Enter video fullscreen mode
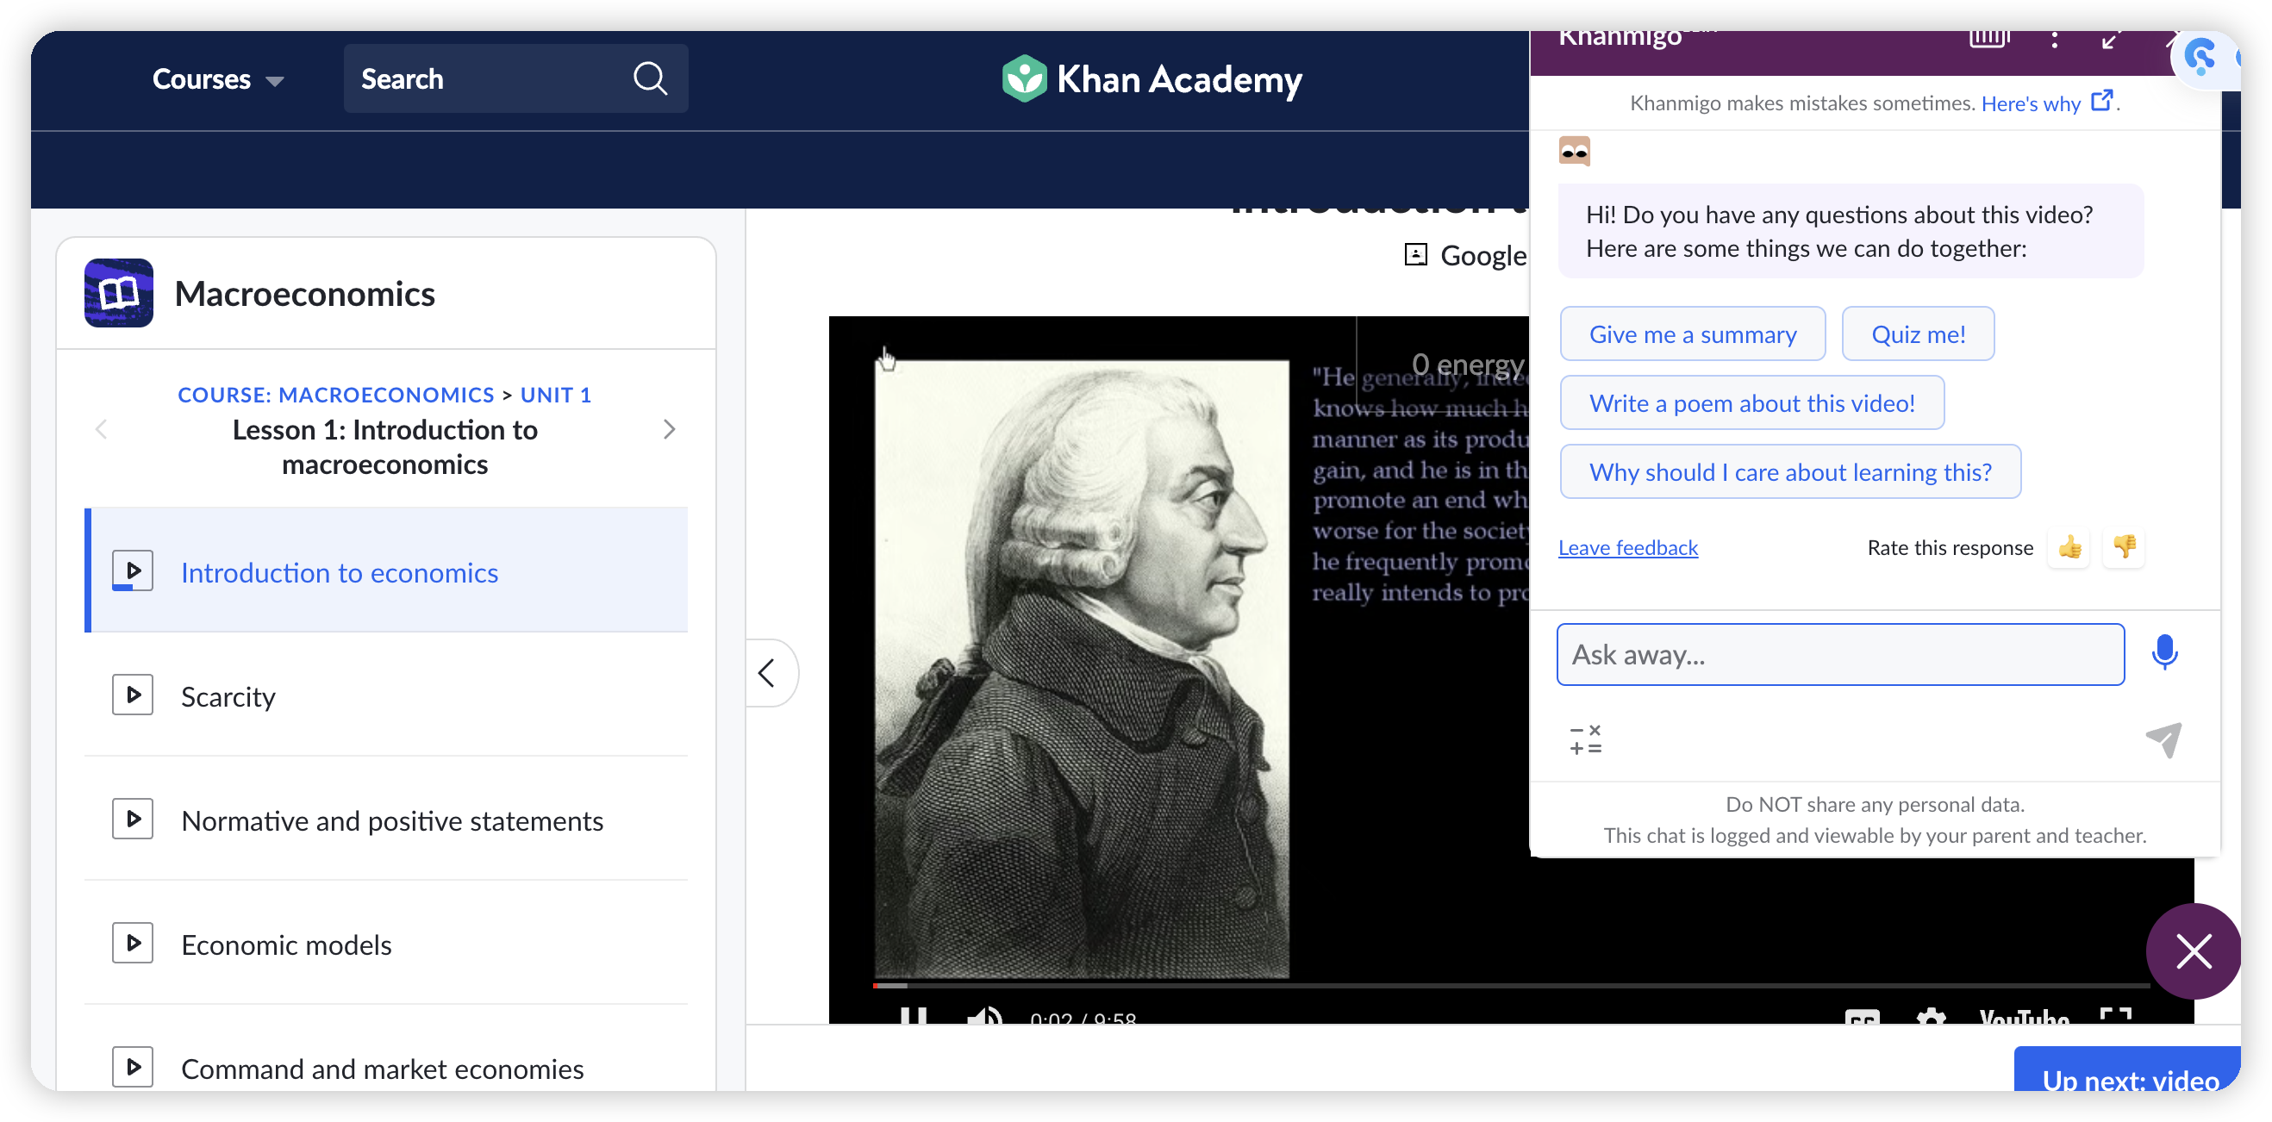This screenshot has height=1122, width=2272. (x=2117, y=1016)
